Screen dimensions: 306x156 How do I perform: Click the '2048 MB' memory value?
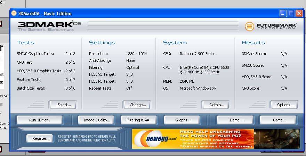[187, 81]
